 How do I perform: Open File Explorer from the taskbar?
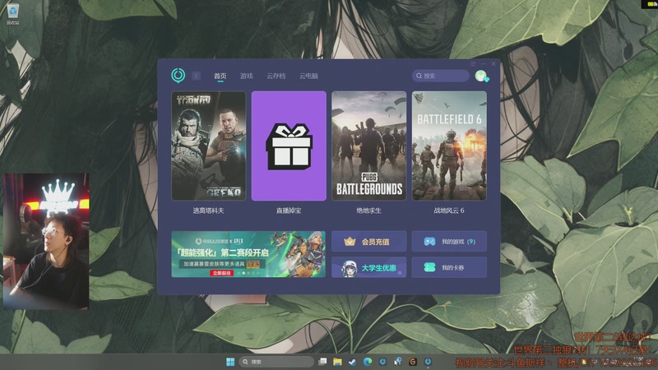click(337, 362)
